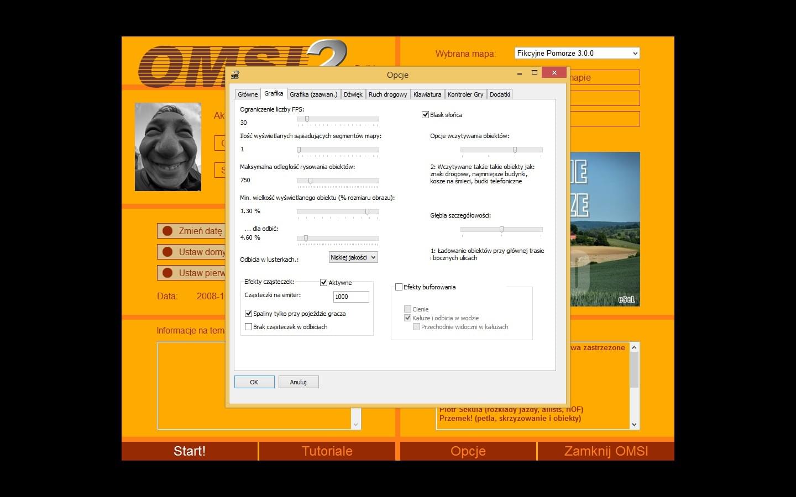Click the Opcje wczytywania obiektów slider
The width and height of the screenshot is (796, 497).
coord(501,150)
